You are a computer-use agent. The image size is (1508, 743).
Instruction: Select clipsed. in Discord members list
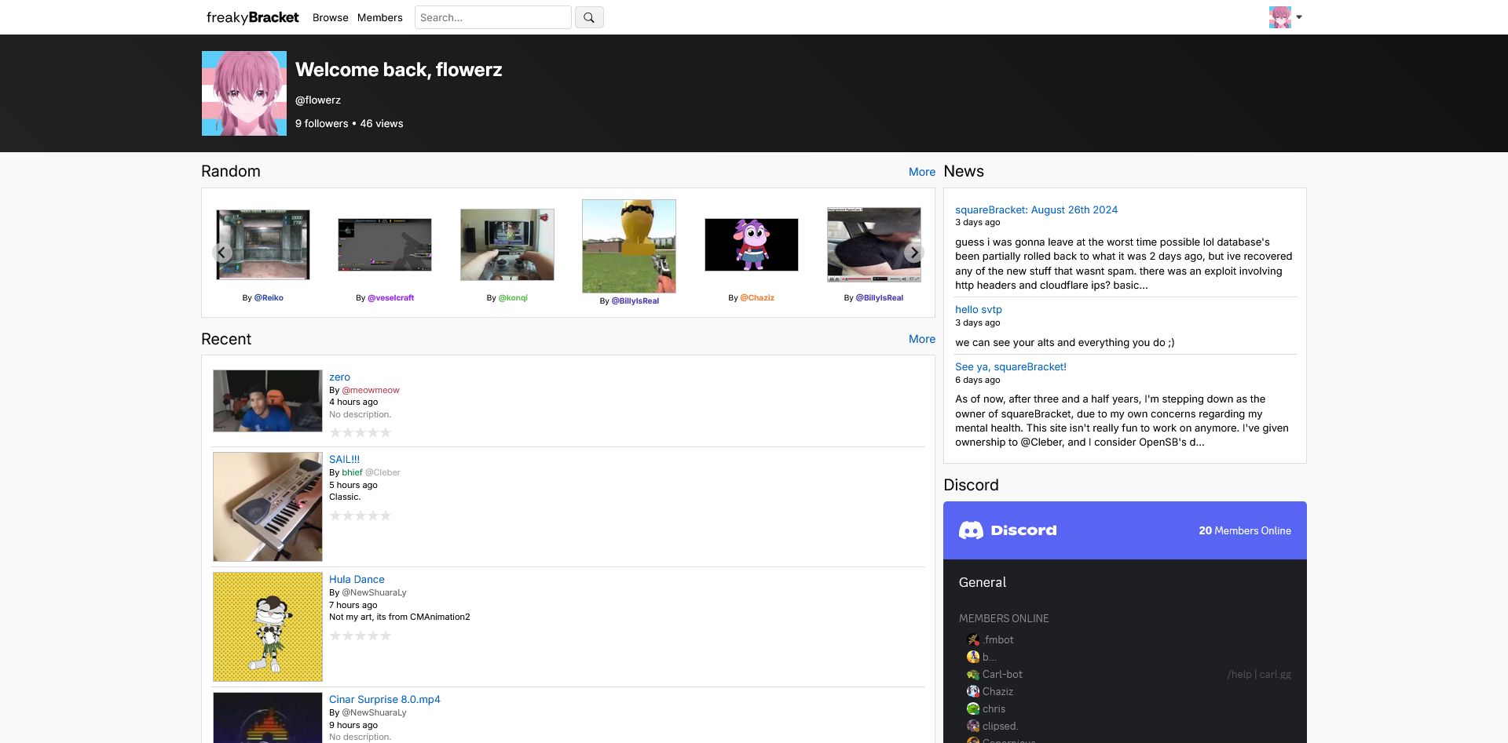993,727
